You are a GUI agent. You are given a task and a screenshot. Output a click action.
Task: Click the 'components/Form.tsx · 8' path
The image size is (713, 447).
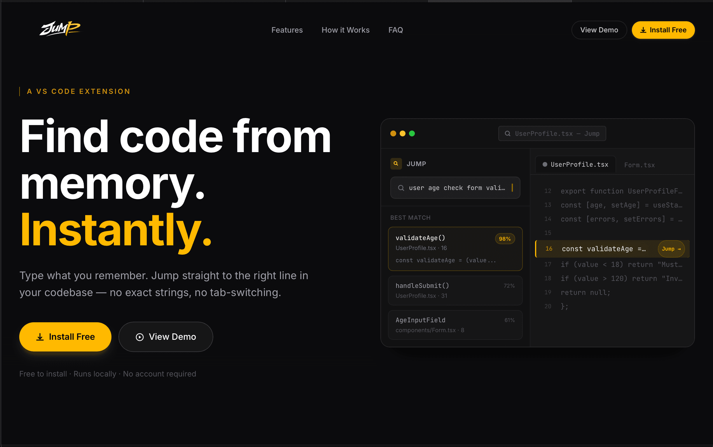(429, 330)
